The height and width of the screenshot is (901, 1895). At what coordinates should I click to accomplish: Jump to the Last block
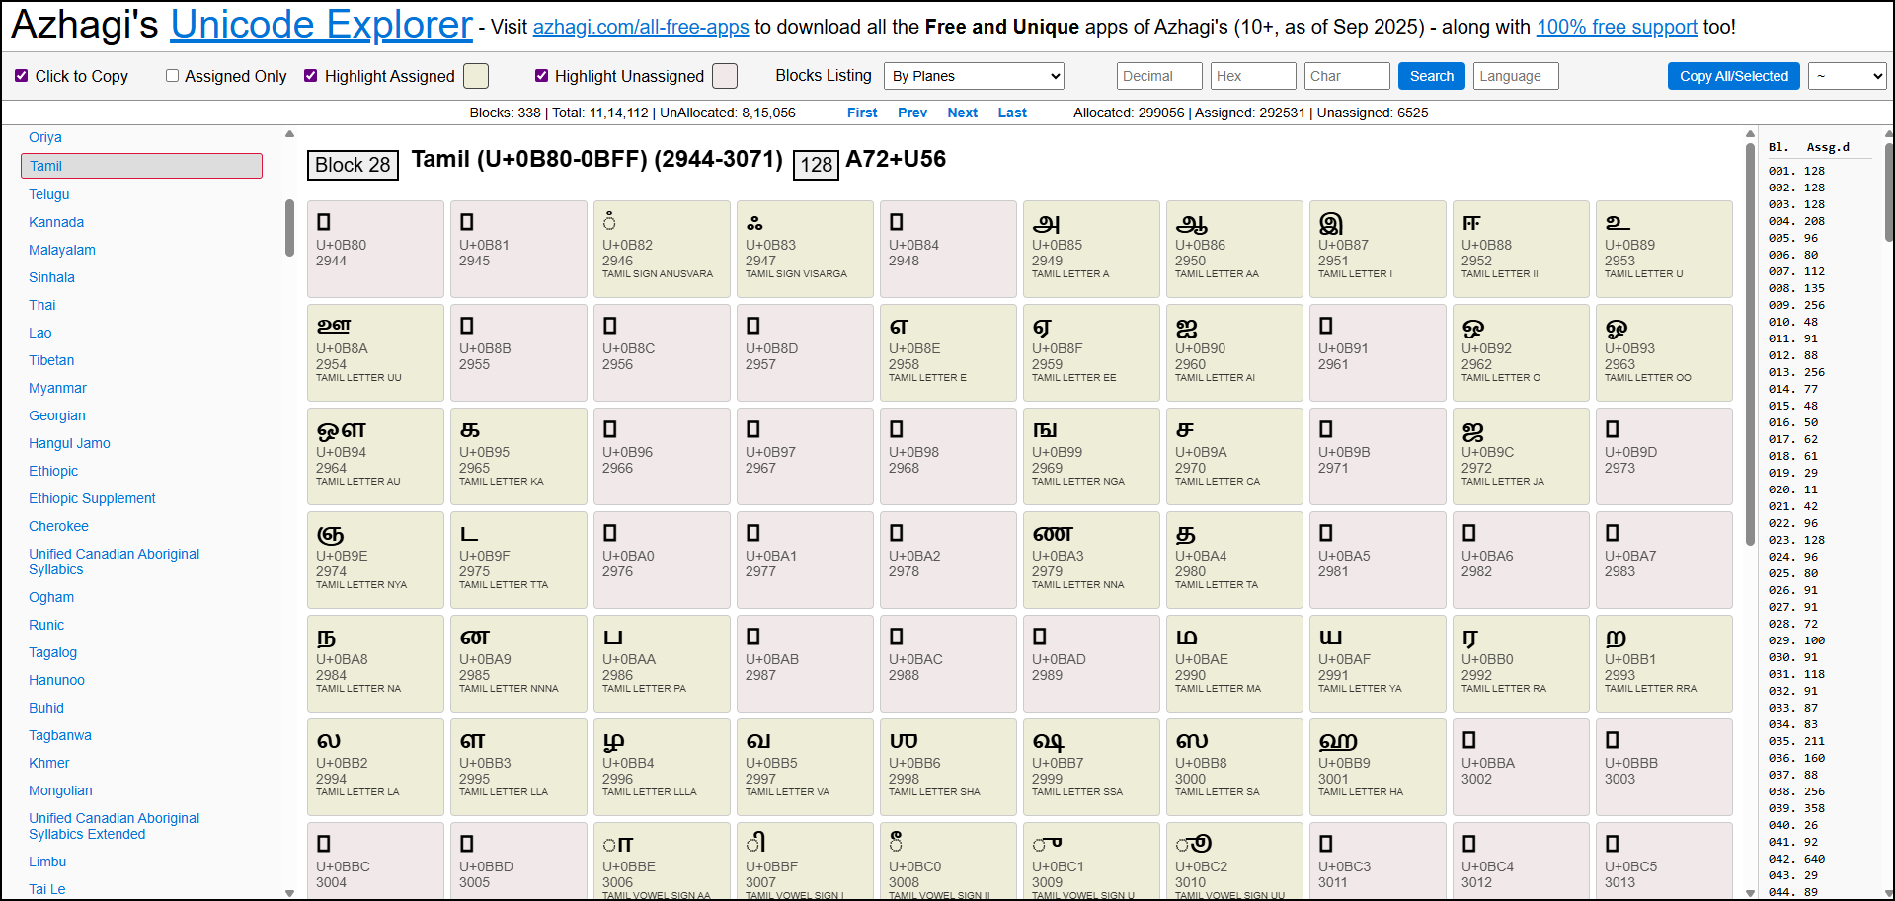point(1011,113)
